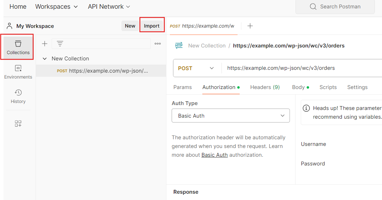Click the collections filter search field
382x200 pixels.
[x=101, y=44]
